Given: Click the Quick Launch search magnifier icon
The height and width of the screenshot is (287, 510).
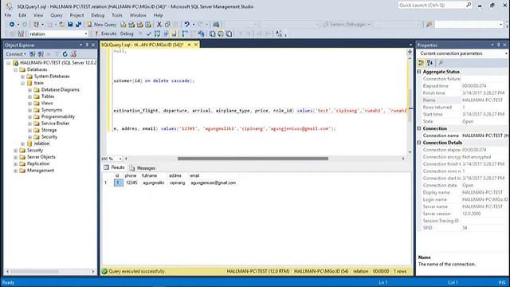Looking at the screenshot, I should 469,5.
